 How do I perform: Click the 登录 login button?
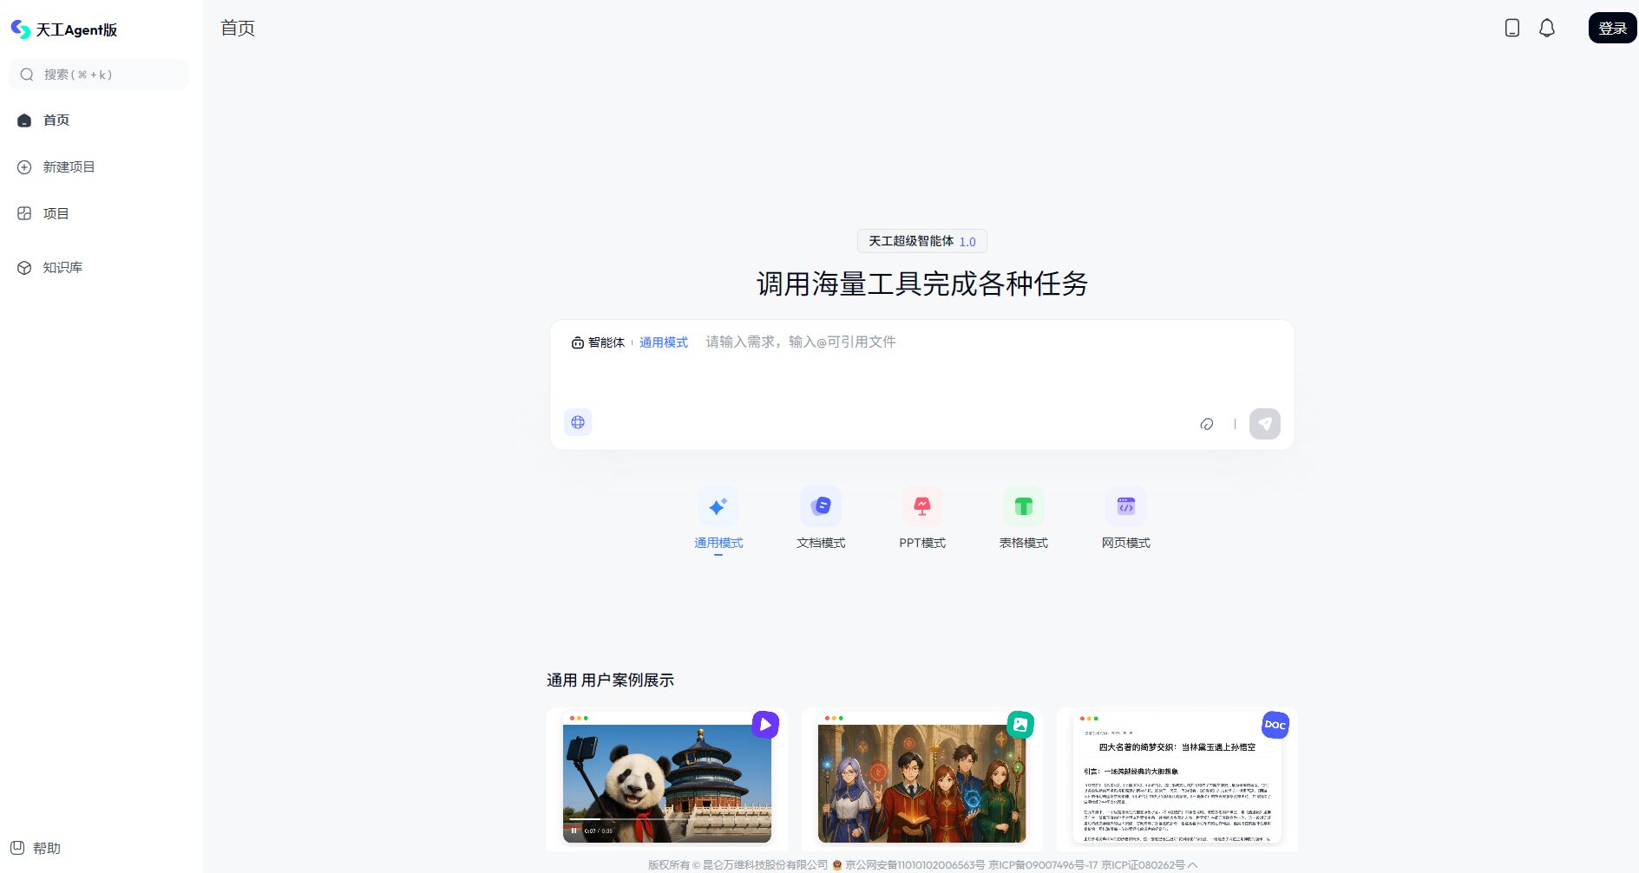click(x=1612, y=28)
